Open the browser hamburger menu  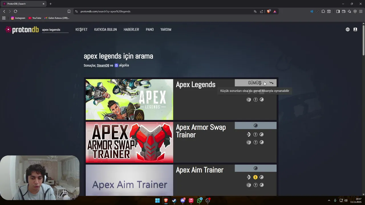pyautogui.click(x=361, y=11)
